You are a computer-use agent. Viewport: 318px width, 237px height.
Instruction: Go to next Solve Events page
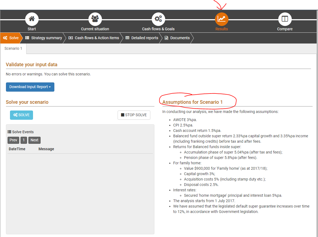click(x=34, y=140)
